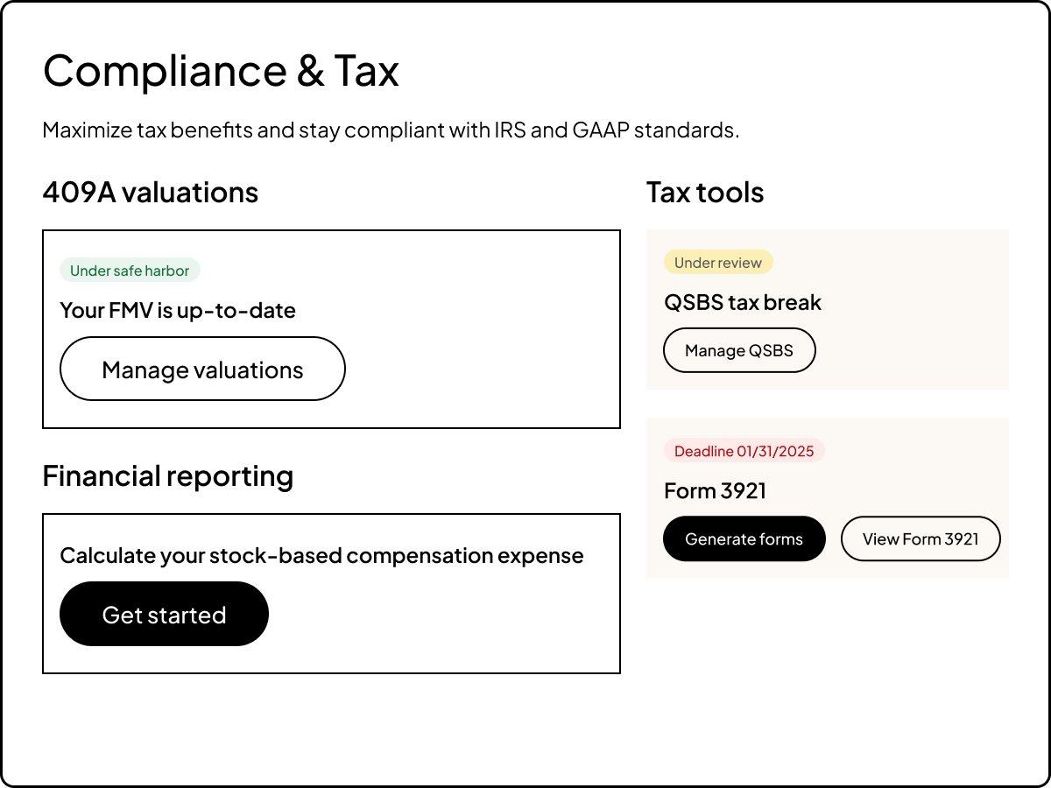Open Manage valuations

click(x=202, y=369)
